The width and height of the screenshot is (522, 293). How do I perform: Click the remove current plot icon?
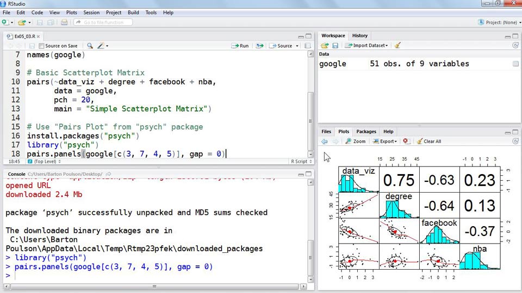click(406, 141)
